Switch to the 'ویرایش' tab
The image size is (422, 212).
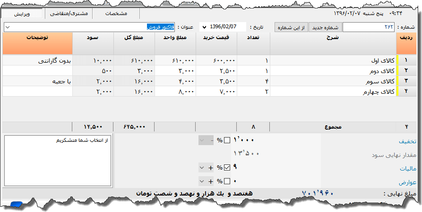coord(22,14)
